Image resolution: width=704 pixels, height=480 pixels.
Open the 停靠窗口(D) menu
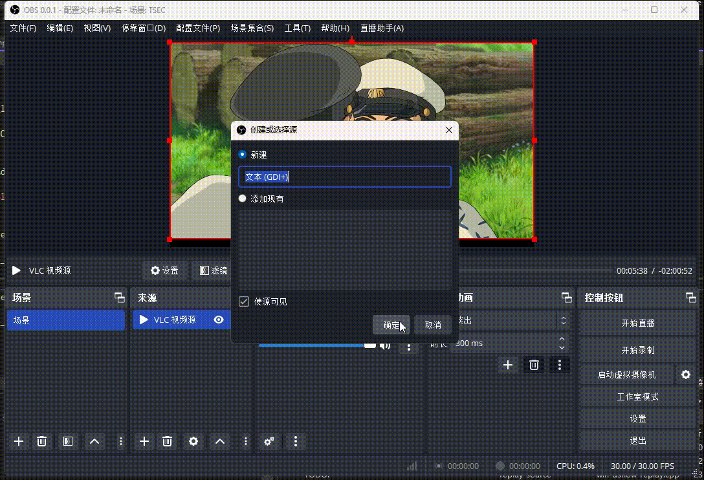click(x=144, y=28)
